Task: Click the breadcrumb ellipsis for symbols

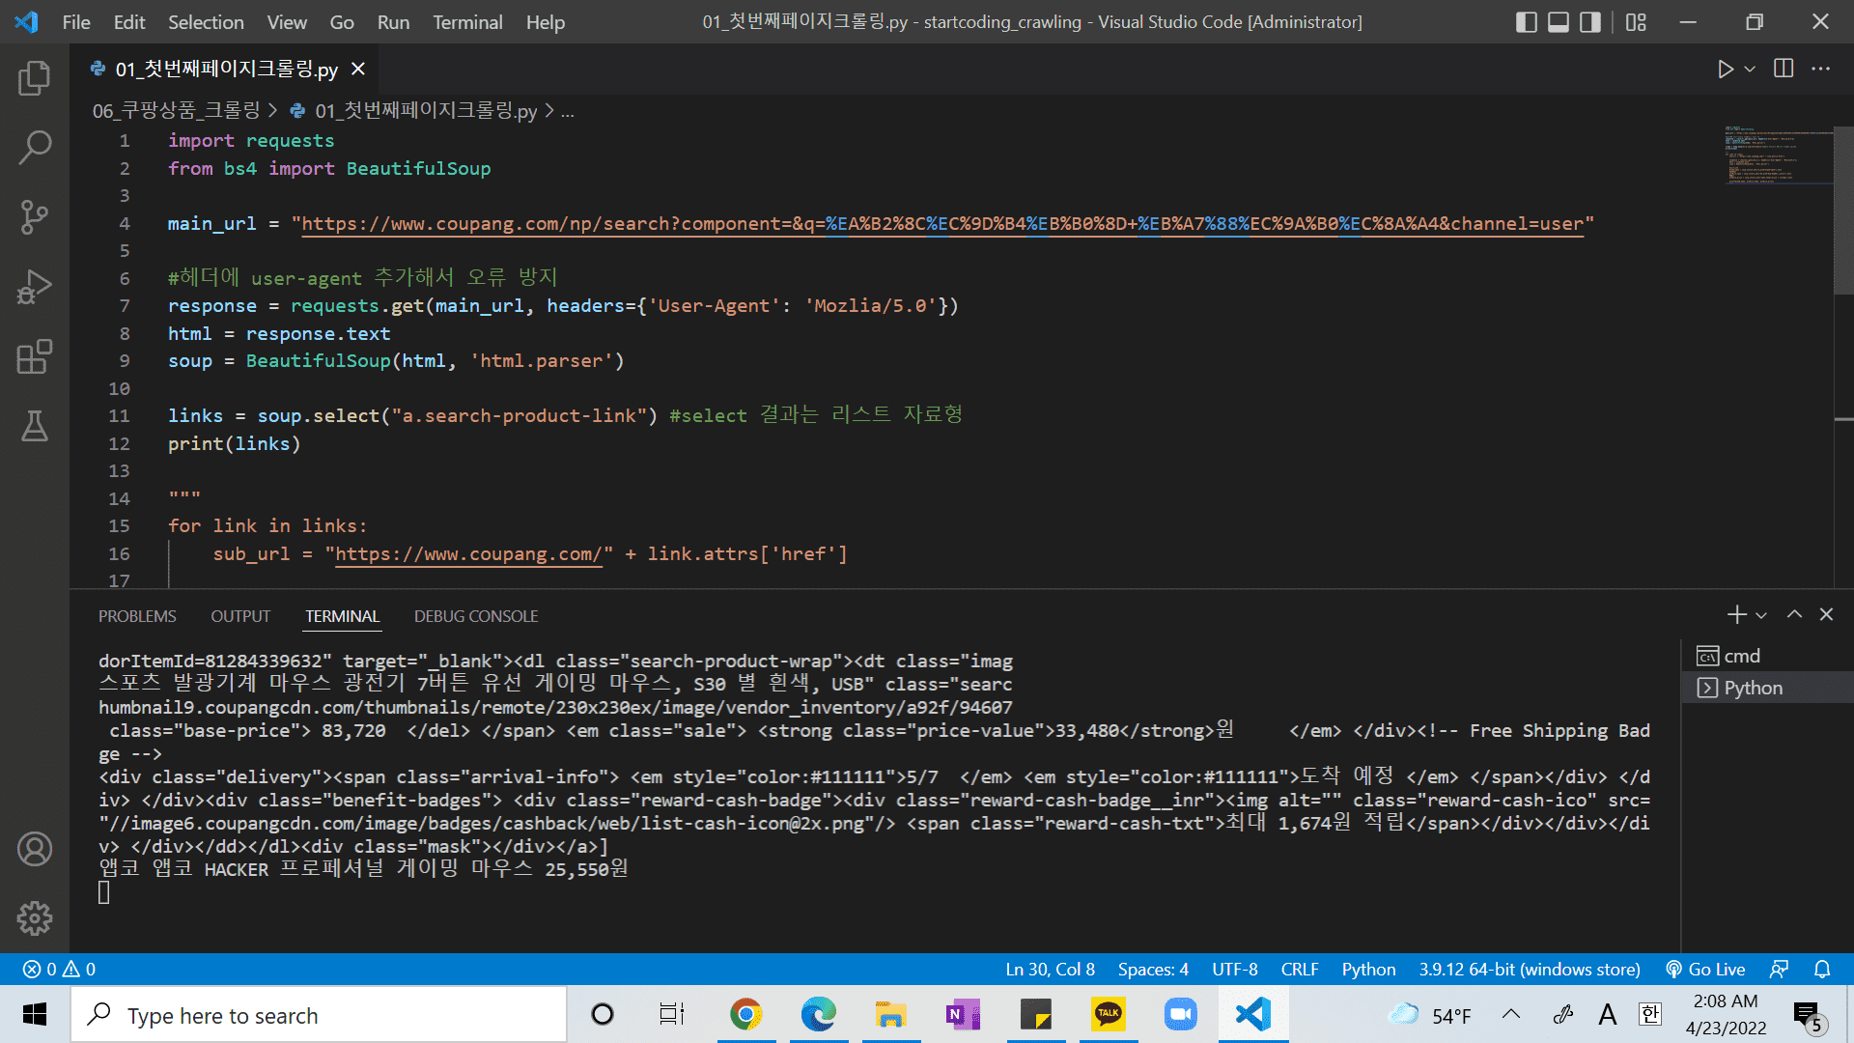Action: click(x=568, y=111)
